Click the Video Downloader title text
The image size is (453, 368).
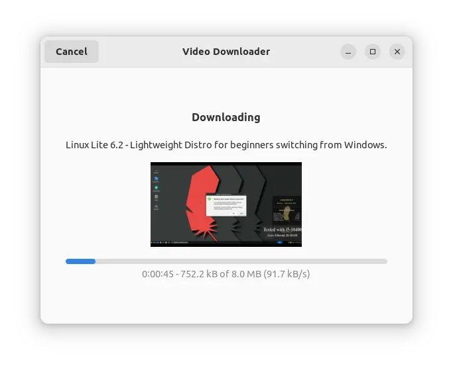tap(226, 52)
